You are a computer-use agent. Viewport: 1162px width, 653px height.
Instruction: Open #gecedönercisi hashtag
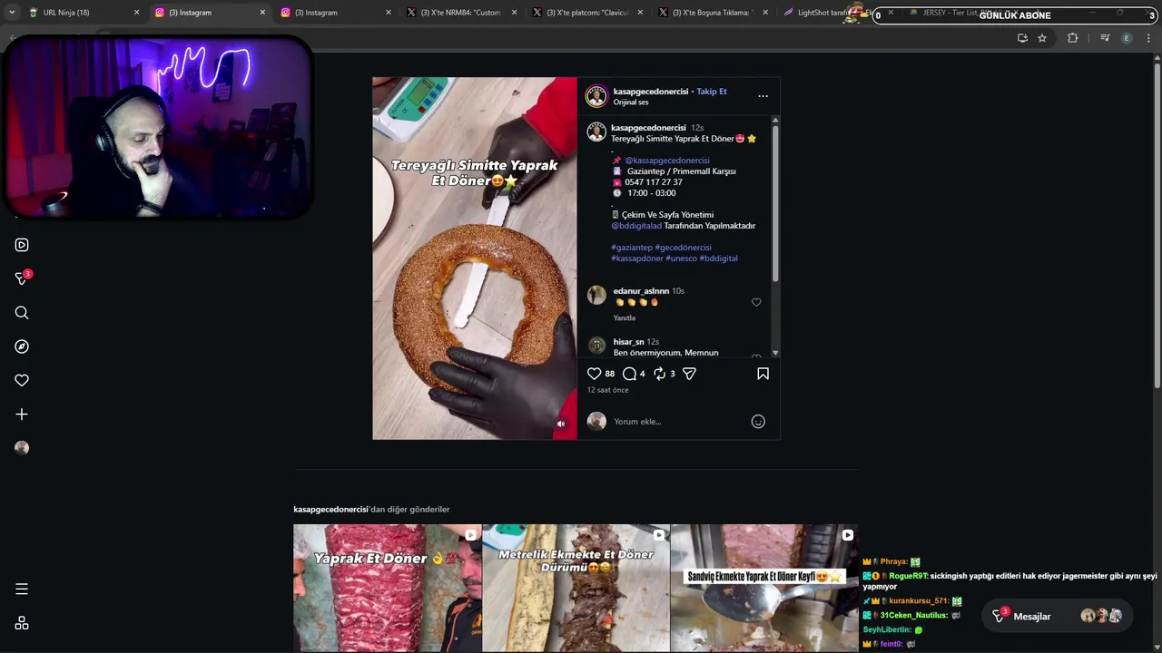coord(683,248)
